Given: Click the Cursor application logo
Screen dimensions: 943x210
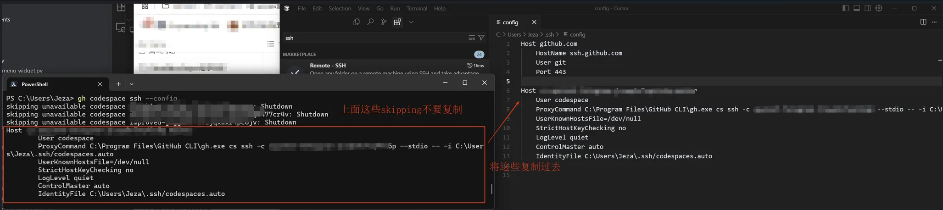Looking at the screenshot, I should tap(287, 8).
